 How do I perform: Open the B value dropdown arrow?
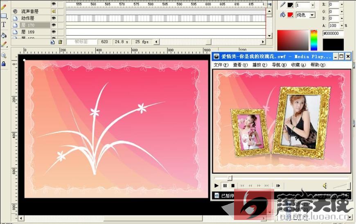point(341,18)
